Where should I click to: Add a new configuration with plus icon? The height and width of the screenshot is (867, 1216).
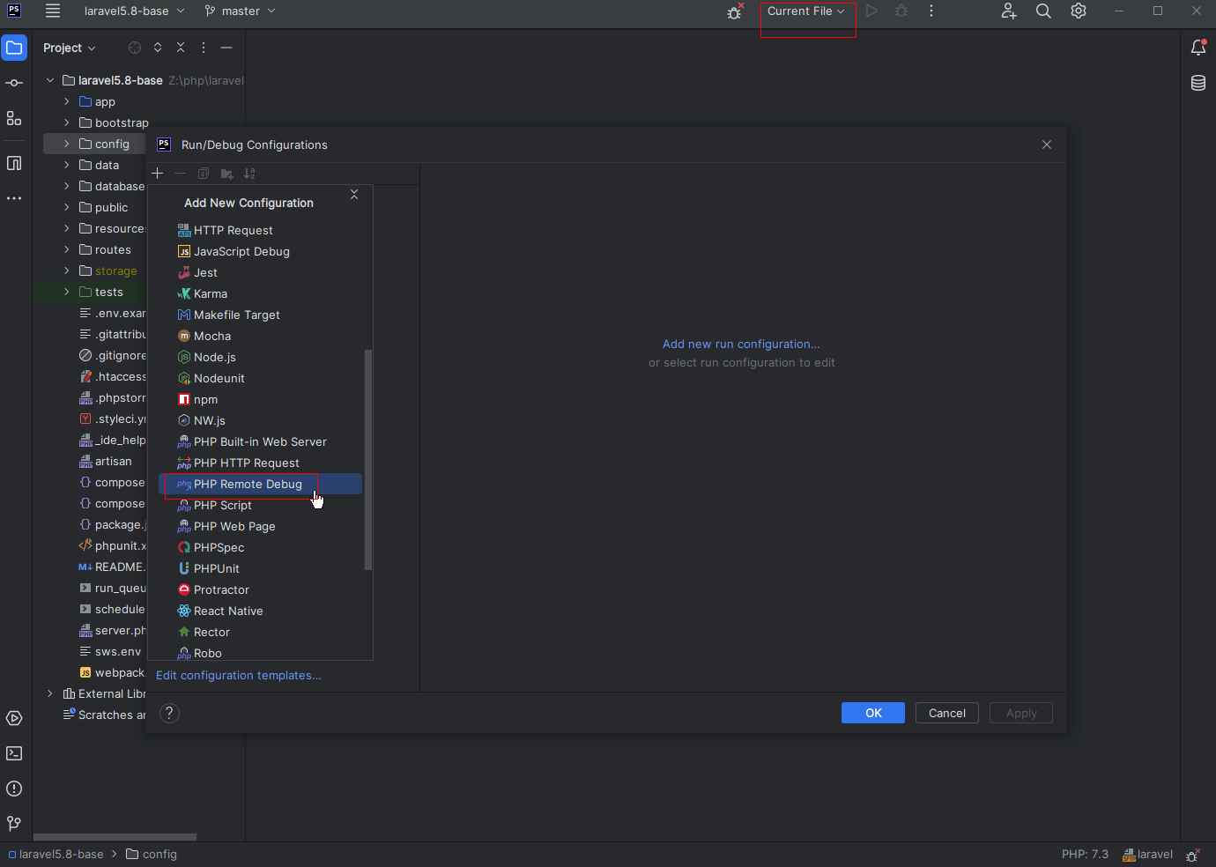tap(158, 174)
